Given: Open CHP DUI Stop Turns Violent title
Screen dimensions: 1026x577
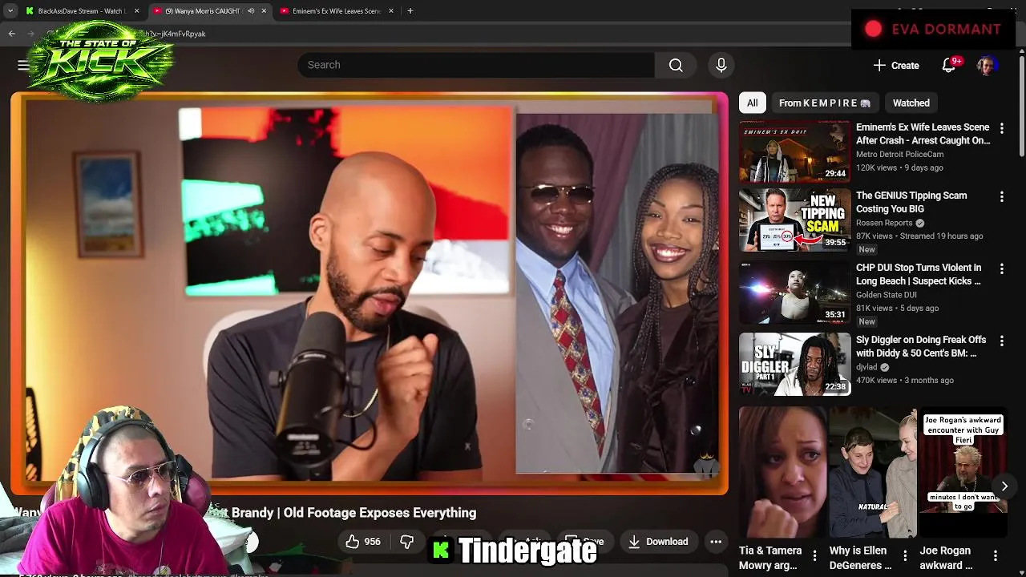Looking at the screenshot, I should coord(919,274).
